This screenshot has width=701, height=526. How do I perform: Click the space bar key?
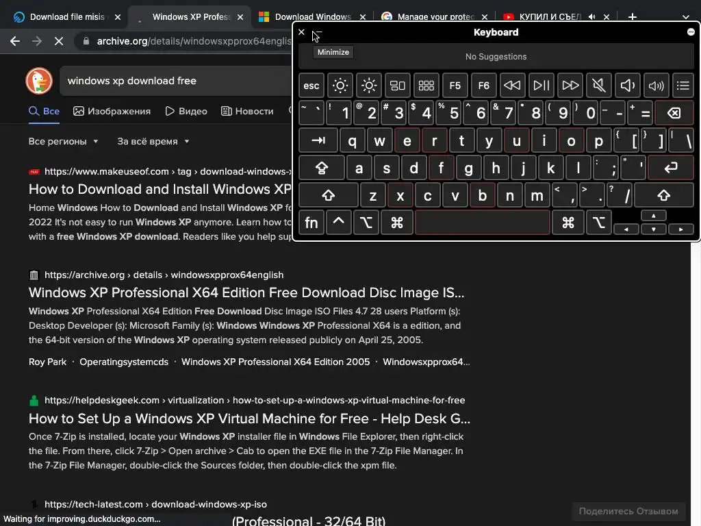pyautogui.click(x=483, y=223)
